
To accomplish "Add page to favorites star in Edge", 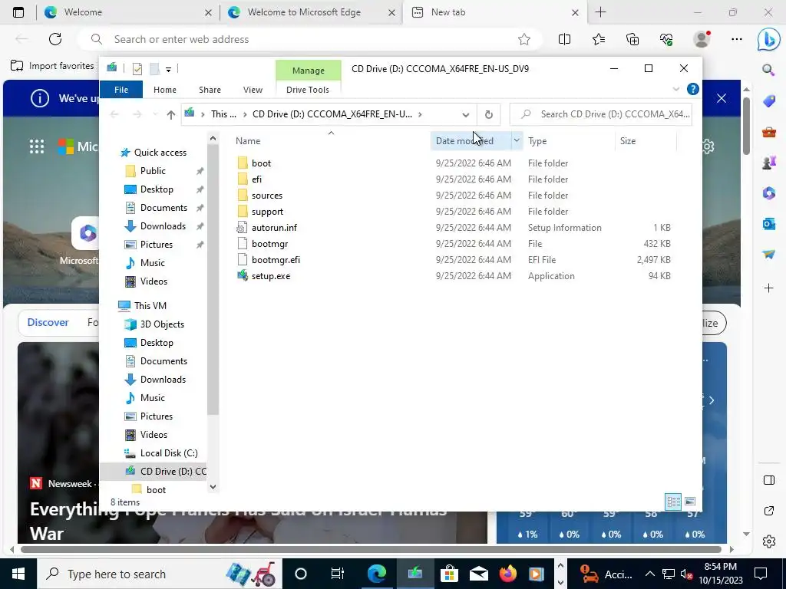I will click(x=523, y=39).
